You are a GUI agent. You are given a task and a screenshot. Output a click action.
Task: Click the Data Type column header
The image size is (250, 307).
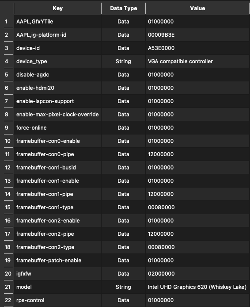pyautogui.click(x=124, y=8)
